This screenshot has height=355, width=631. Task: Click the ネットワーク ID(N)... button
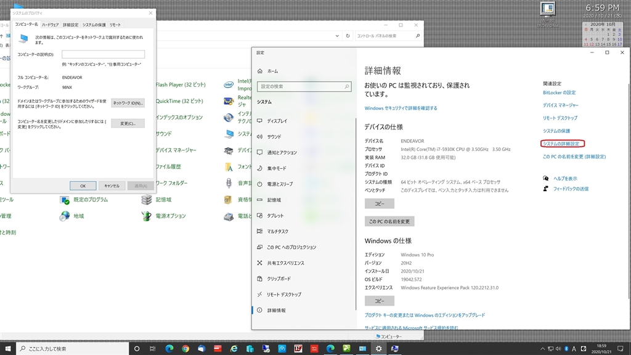[128, 103]
